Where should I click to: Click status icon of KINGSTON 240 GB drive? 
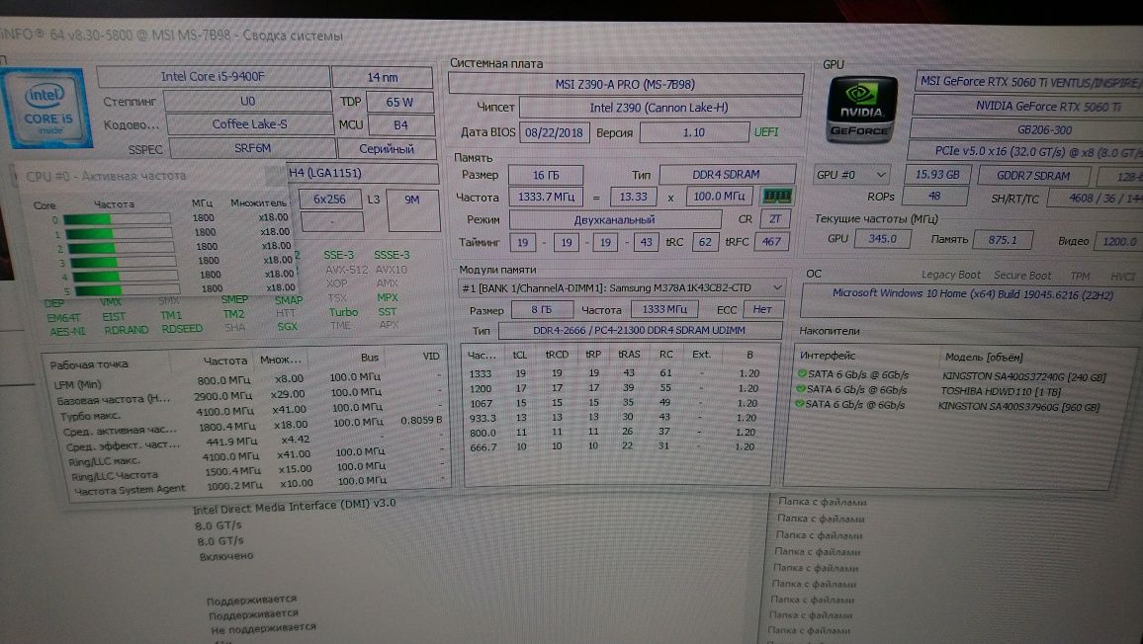(x=802, y=373)
